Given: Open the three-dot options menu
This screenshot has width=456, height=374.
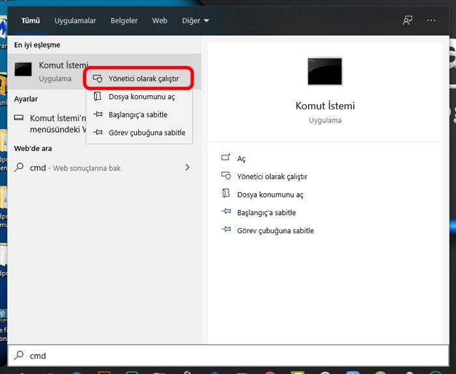Looking at the screenshot, I should (431, 20).
